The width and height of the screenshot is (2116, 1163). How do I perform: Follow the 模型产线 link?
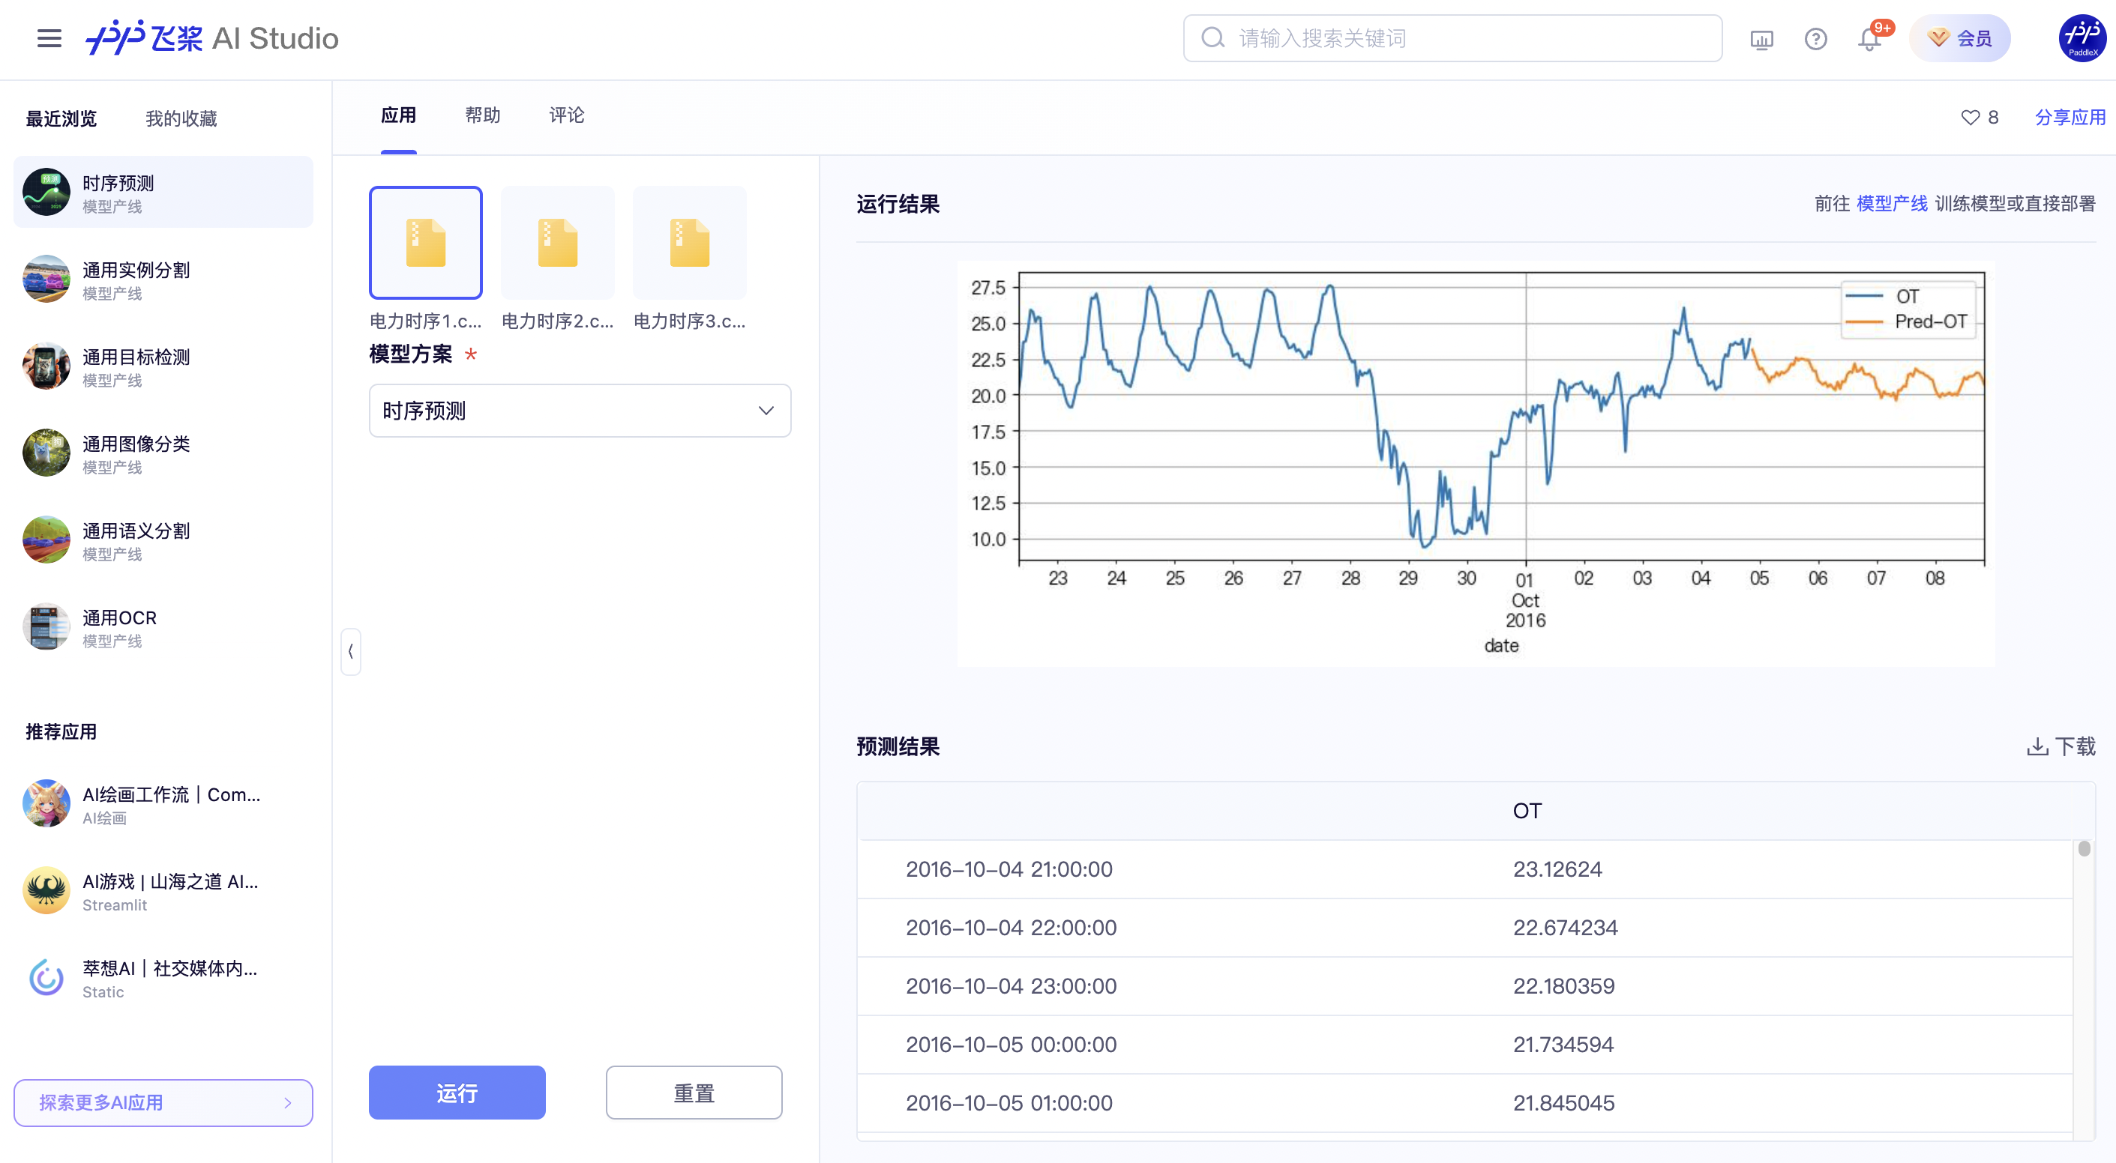click(x=1891, y=204)
